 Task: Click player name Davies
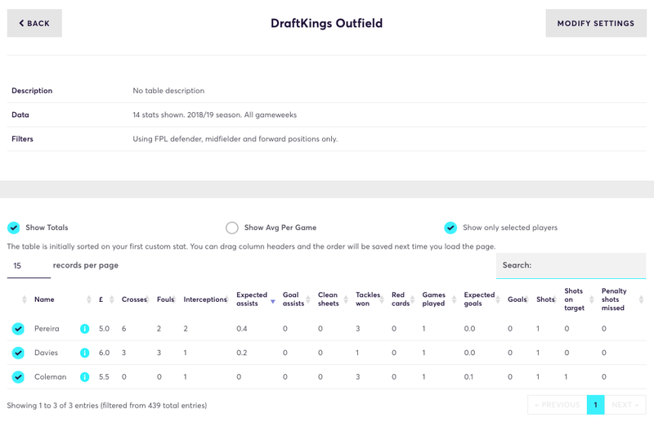(x=46, y=353)
